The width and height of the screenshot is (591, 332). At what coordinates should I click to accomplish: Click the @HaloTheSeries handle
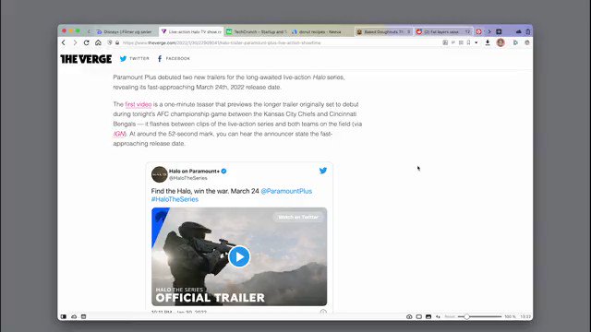[188, 178]
